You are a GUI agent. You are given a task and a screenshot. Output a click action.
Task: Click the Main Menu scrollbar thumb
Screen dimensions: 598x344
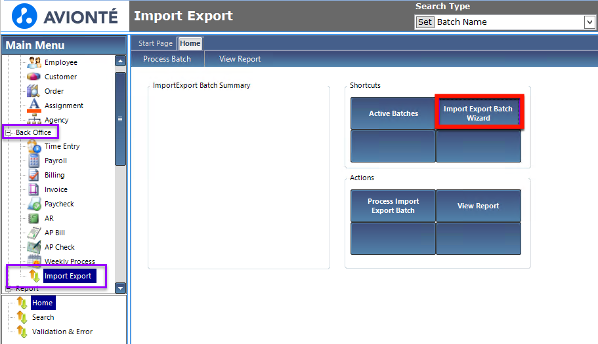(x=121, y=119)
